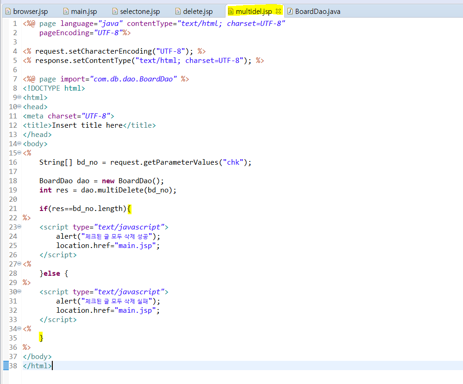Viewport: 463px width, 384px height.
Task: Click "main.jsp" string on line 32
Action: 135,310
